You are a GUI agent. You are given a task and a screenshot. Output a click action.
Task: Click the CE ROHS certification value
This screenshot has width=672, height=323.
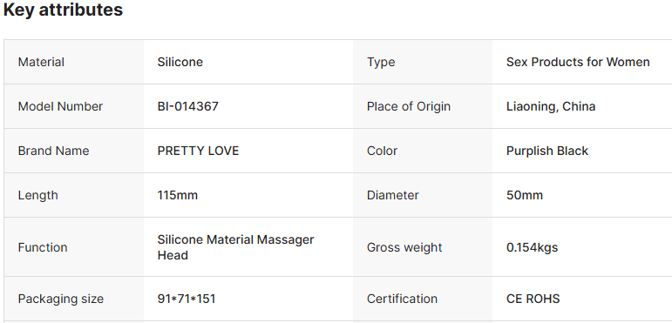point(533,299)
